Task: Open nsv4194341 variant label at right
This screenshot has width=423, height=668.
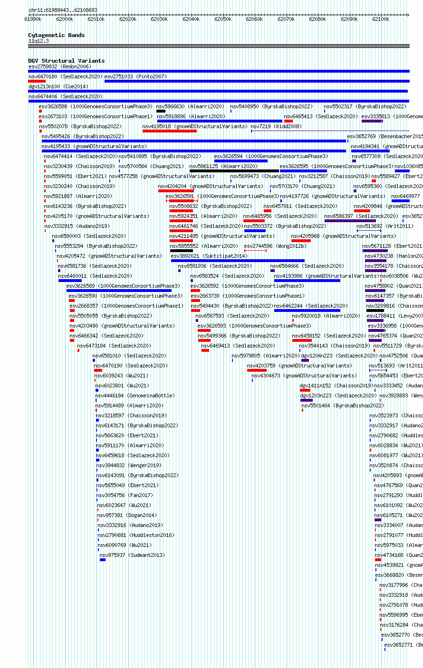Action: (x=387, y=146)
